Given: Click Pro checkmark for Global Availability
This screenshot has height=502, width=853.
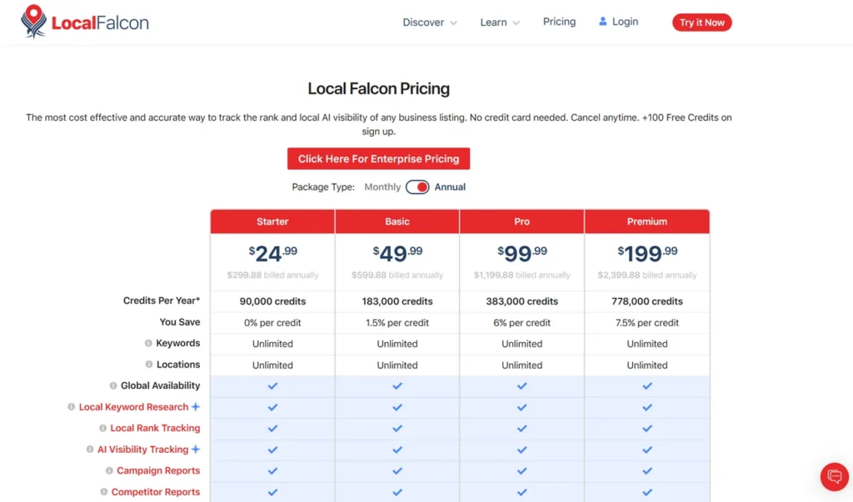Looking at the screenshot, I should [521, 385].
